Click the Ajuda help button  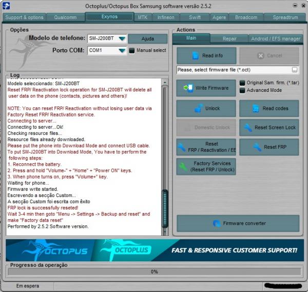(x=148, y=38)
